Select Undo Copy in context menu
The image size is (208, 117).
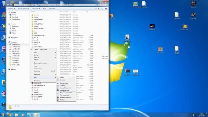[x=44, y=71]
